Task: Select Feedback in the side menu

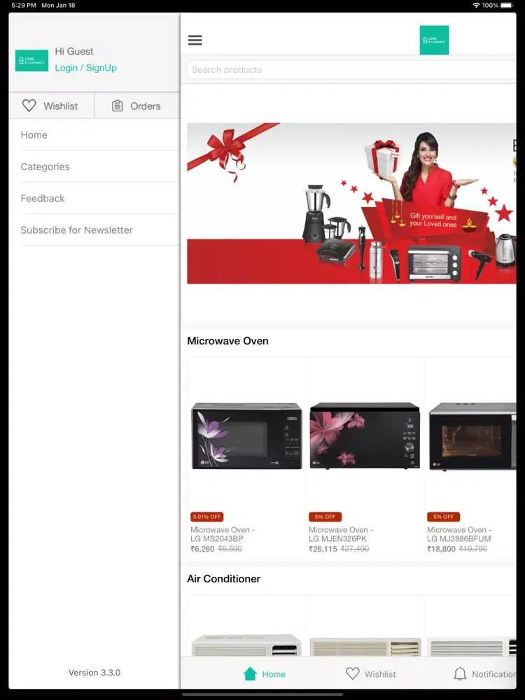Action: coord(100,198)
